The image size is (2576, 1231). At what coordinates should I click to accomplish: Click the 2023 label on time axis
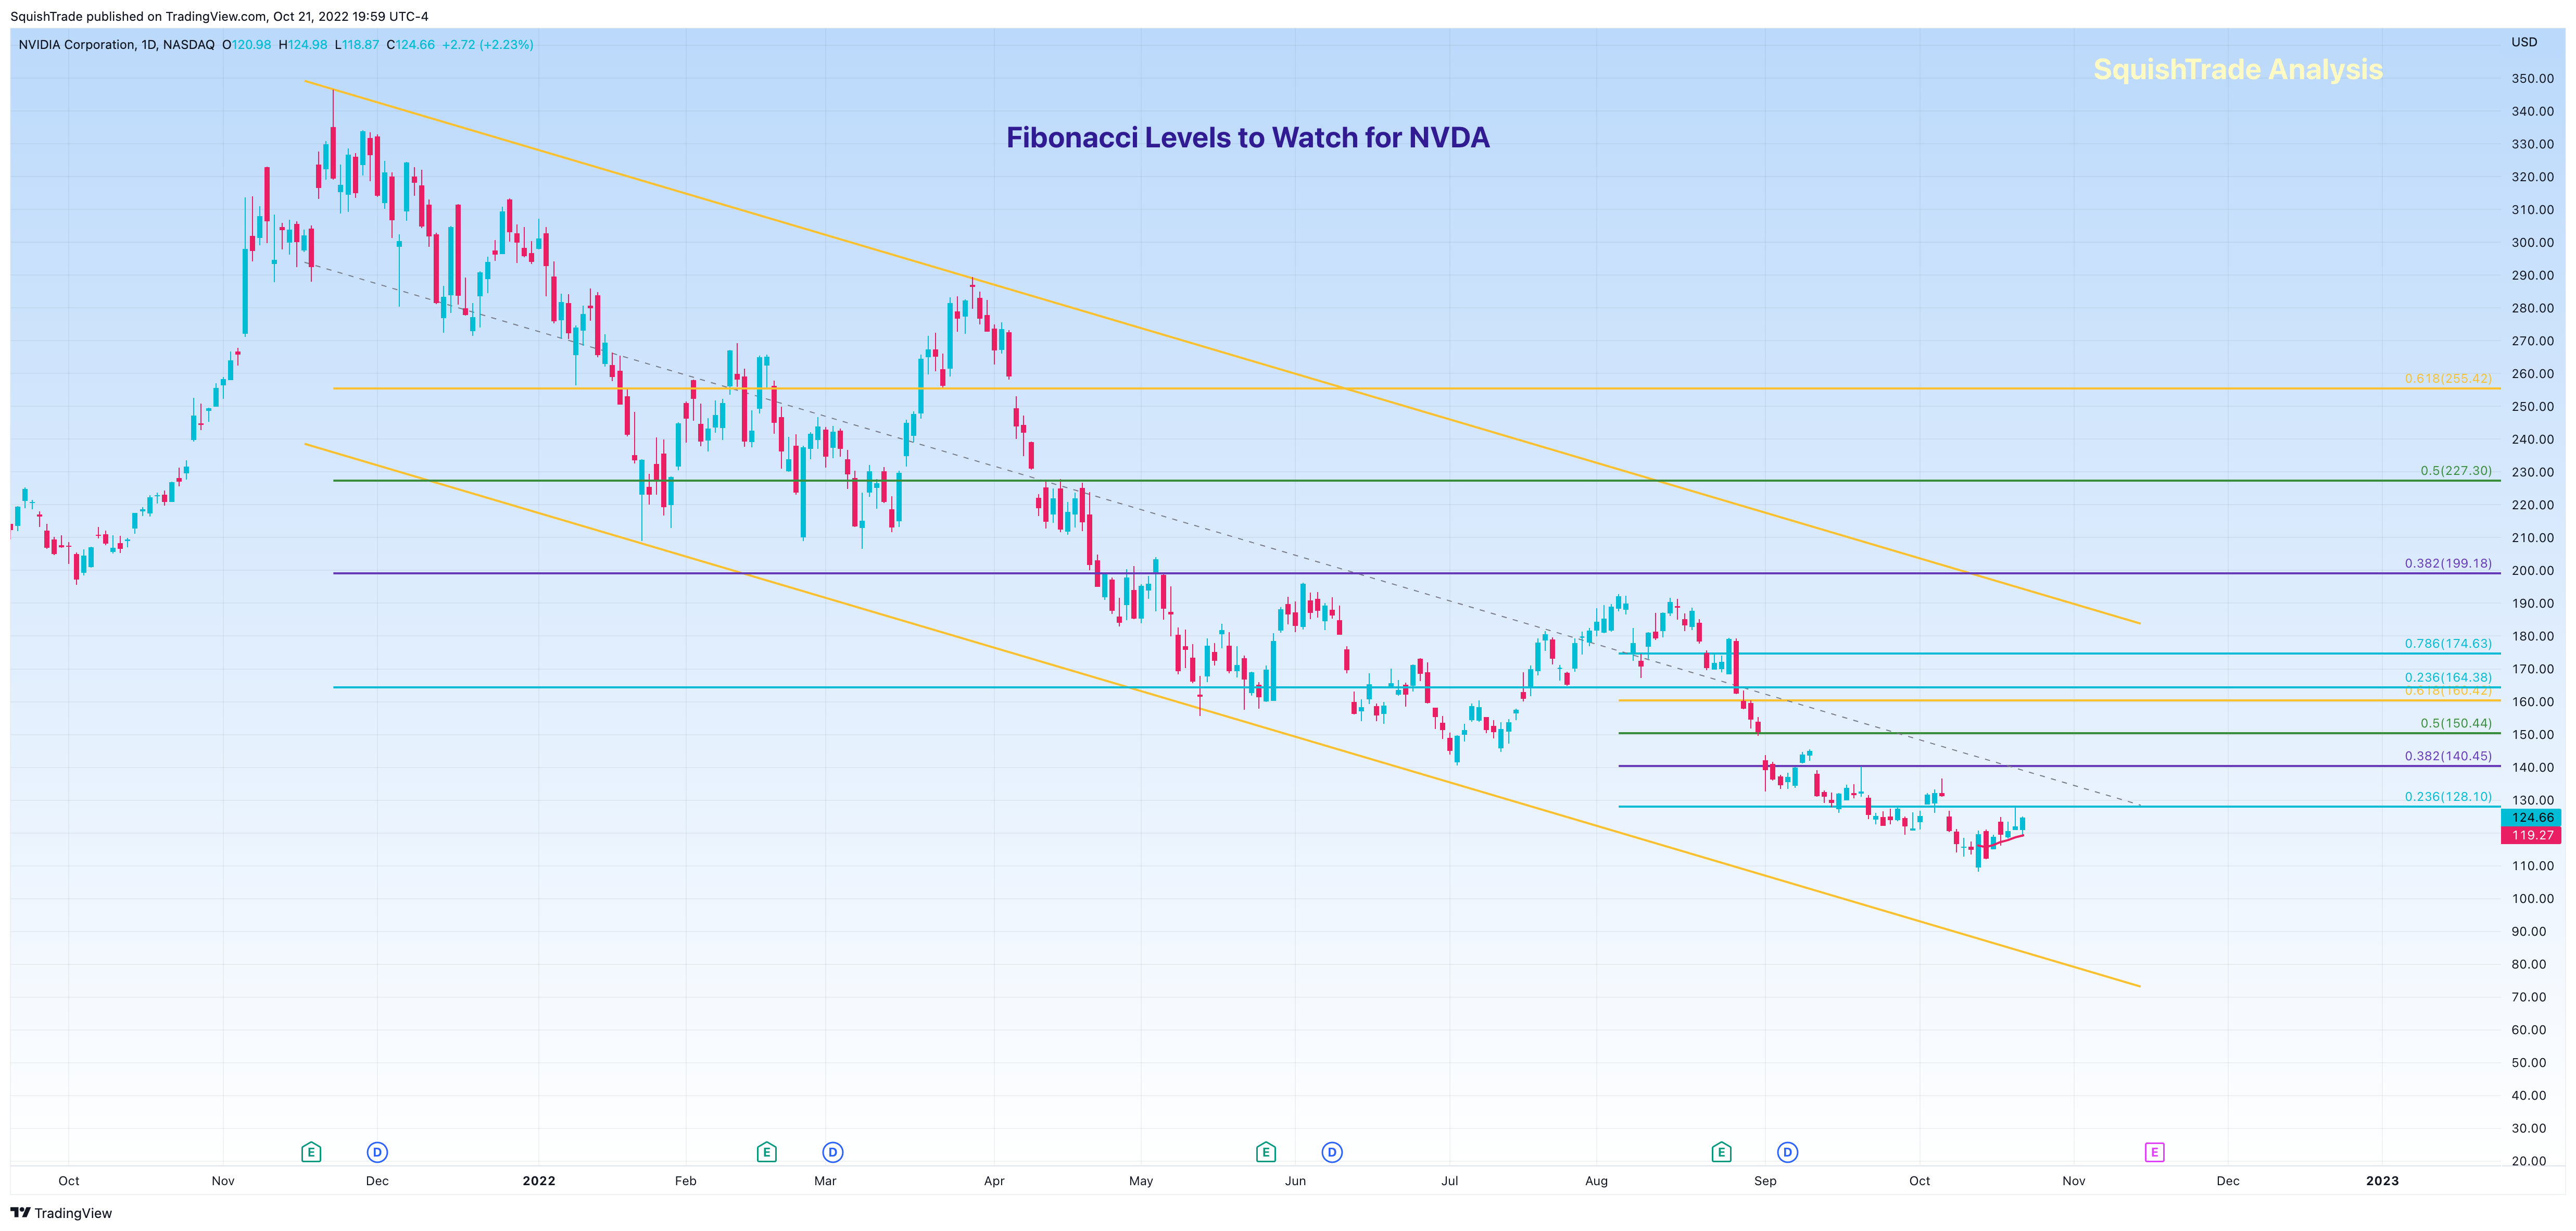pos(2382,1180)
